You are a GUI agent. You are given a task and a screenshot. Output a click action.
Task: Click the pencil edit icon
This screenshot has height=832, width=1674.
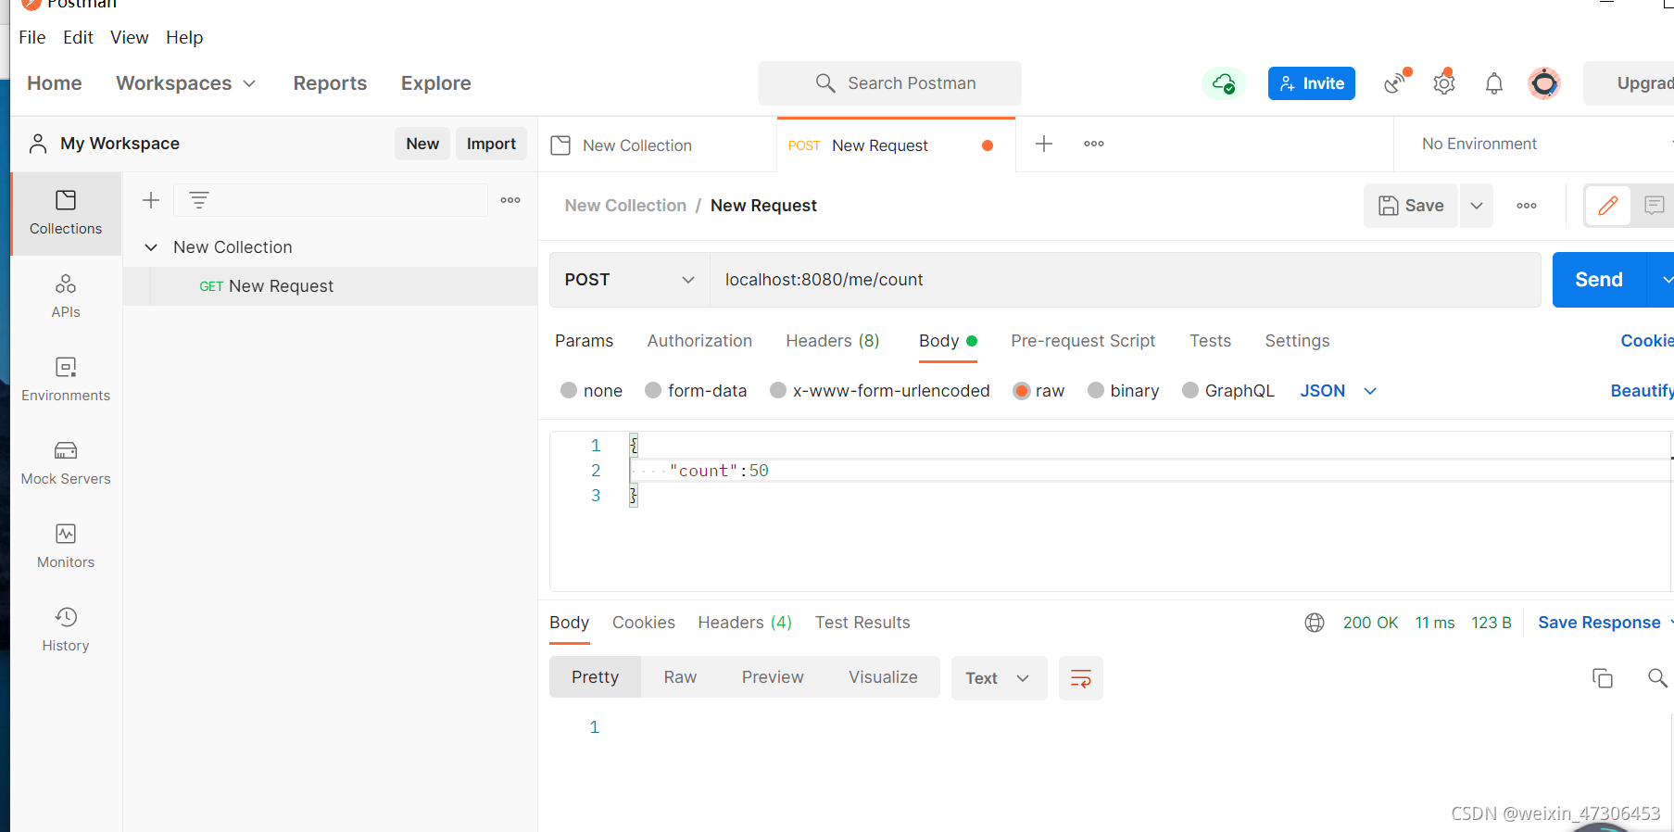[1608, 206]
